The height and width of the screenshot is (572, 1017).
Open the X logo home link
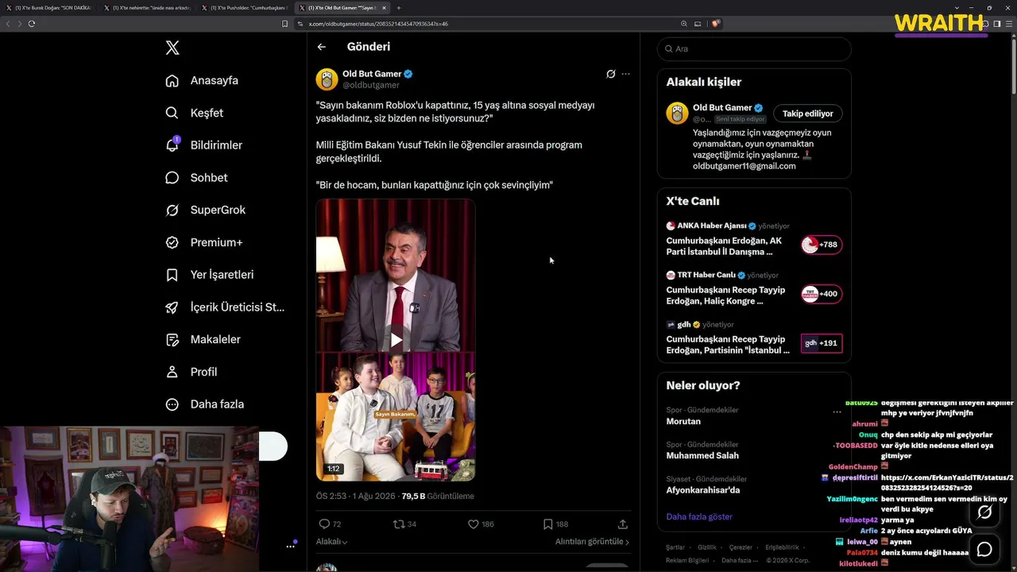click(x=172, y=48)
